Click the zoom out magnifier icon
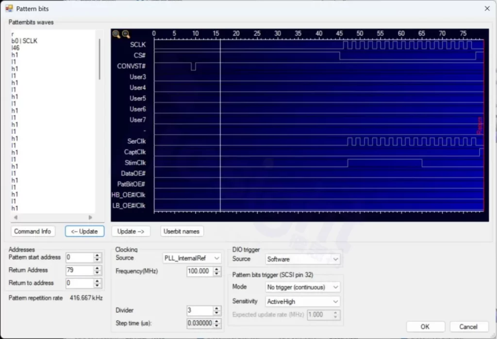This screenshot has width=497, height=339. (125, 34)
